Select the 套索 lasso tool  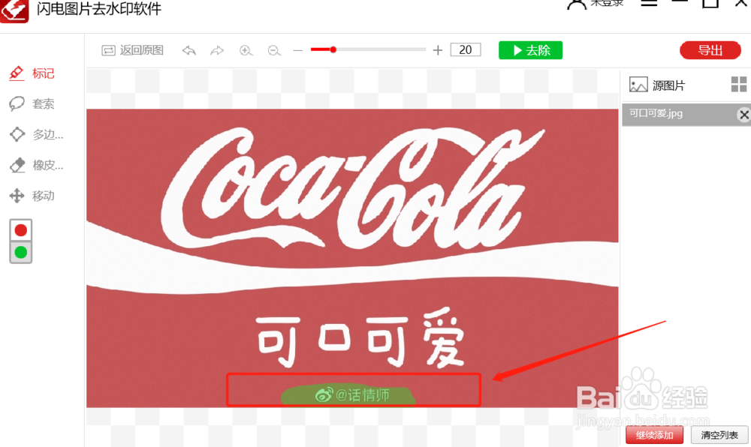click(32, 103)
